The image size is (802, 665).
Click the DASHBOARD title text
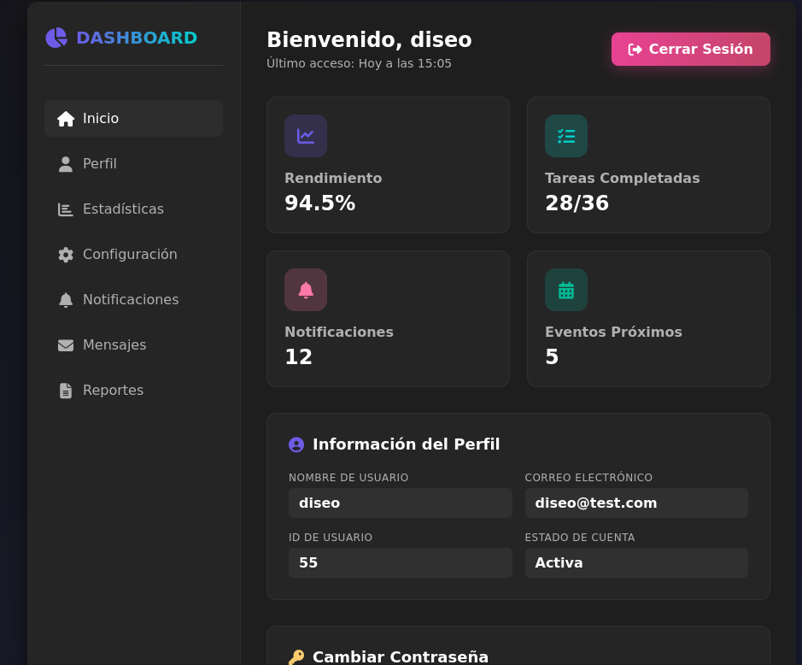(137, 38)
